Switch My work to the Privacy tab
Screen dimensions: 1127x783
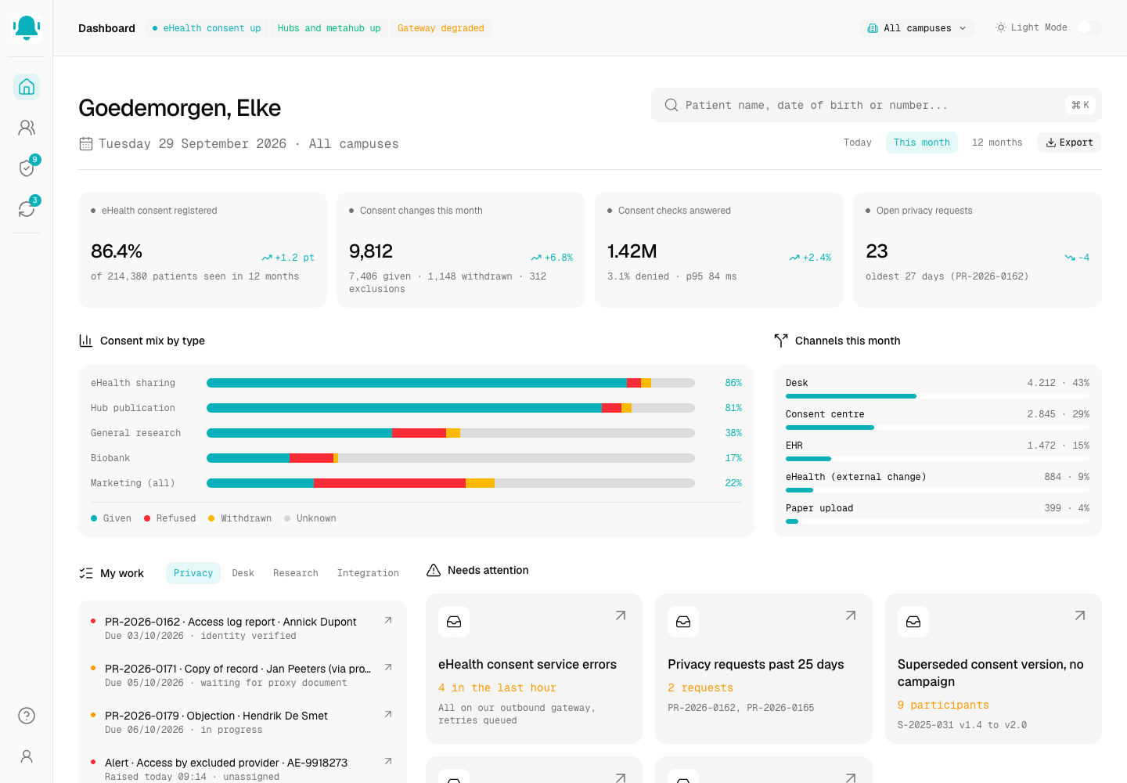pos(193,573)
